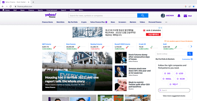Open Dow Futures quote link
Image resolution: width=197 pixels, height=101 pixels.
coord(71,44)
